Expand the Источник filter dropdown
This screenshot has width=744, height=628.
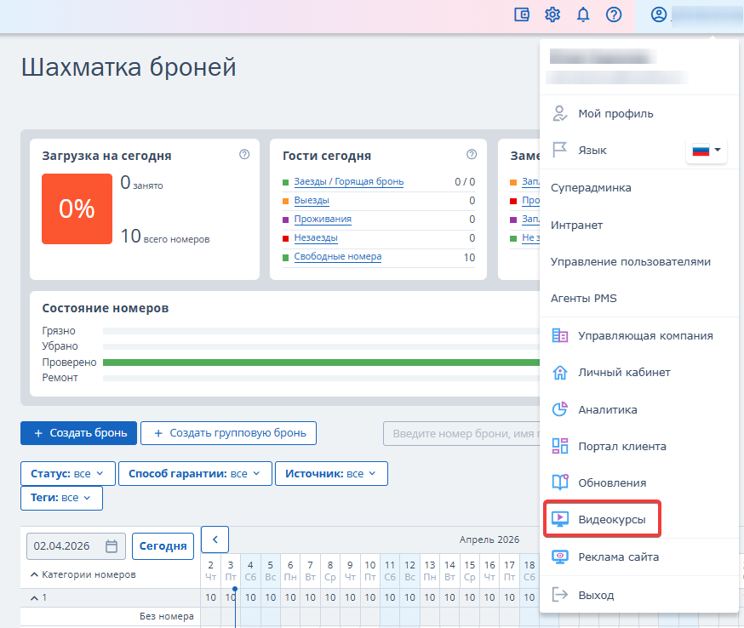tap(331, 474)
